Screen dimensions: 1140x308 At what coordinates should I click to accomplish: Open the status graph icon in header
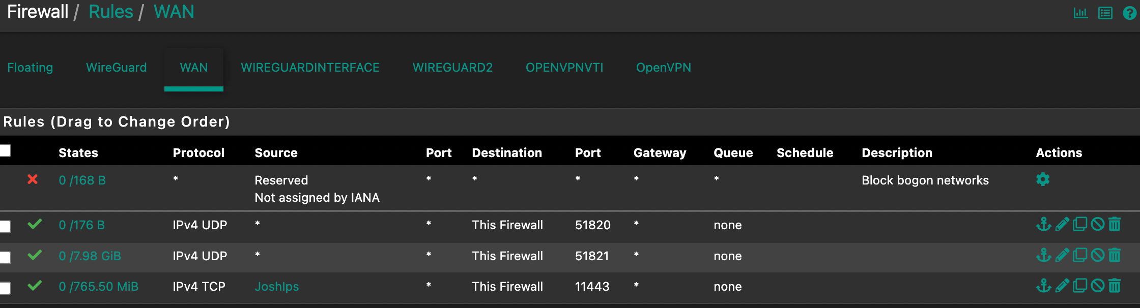point(1080,13)
